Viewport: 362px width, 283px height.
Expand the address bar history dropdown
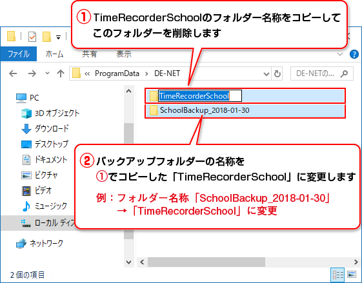(266, 73)
